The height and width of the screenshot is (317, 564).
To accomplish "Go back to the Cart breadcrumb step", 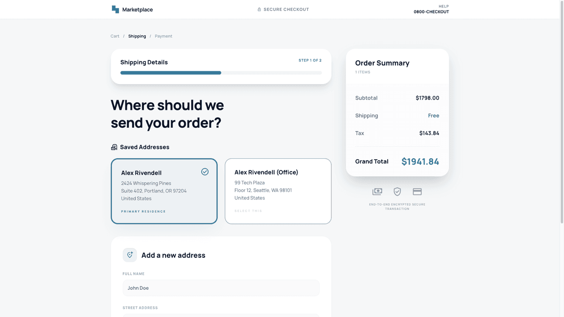I will (x=114, y=36).
